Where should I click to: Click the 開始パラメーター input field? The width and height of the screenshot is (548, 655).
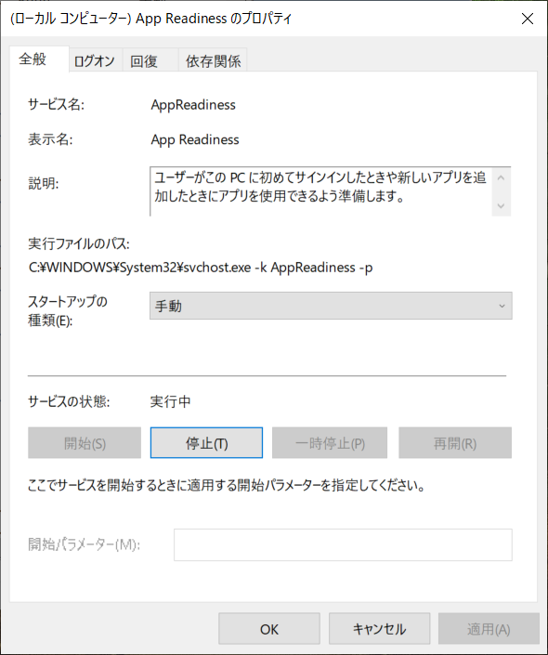[343, 544]
